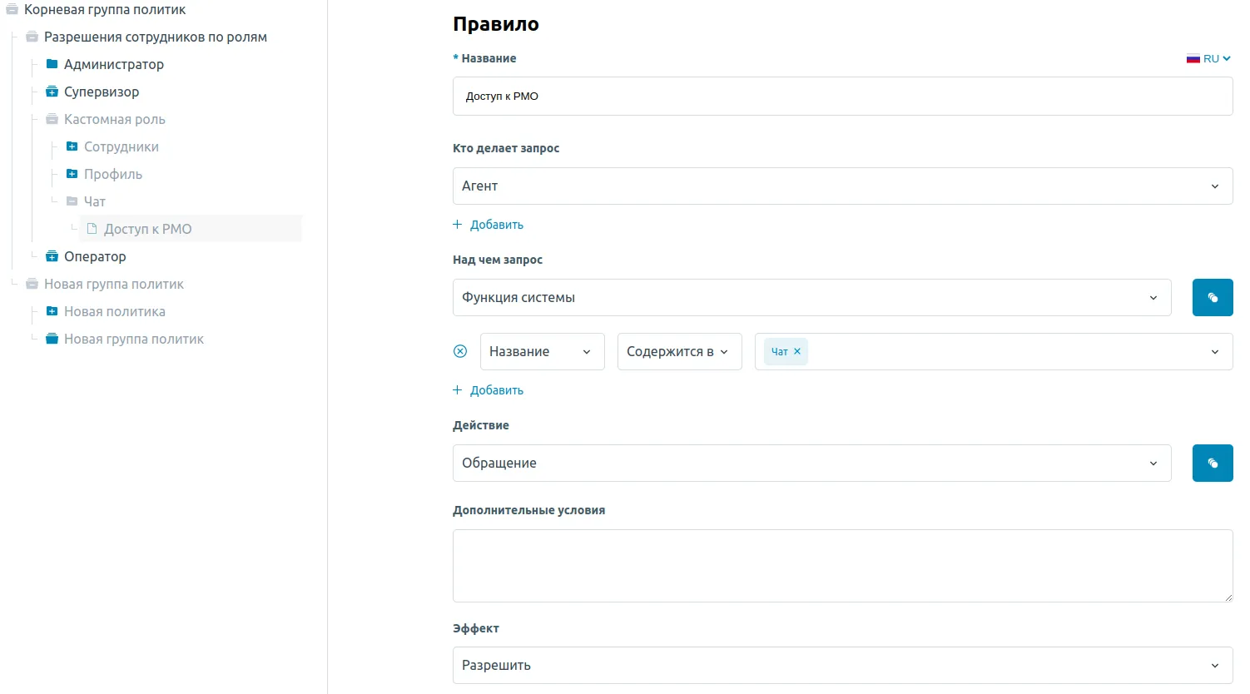This screenshot has width=1250, height=694.
Task: Open the Кто делает запрос dropdown
Action: [841, 186]
